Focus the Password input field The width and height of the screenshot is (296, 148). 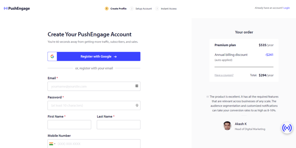click(94, 105)
